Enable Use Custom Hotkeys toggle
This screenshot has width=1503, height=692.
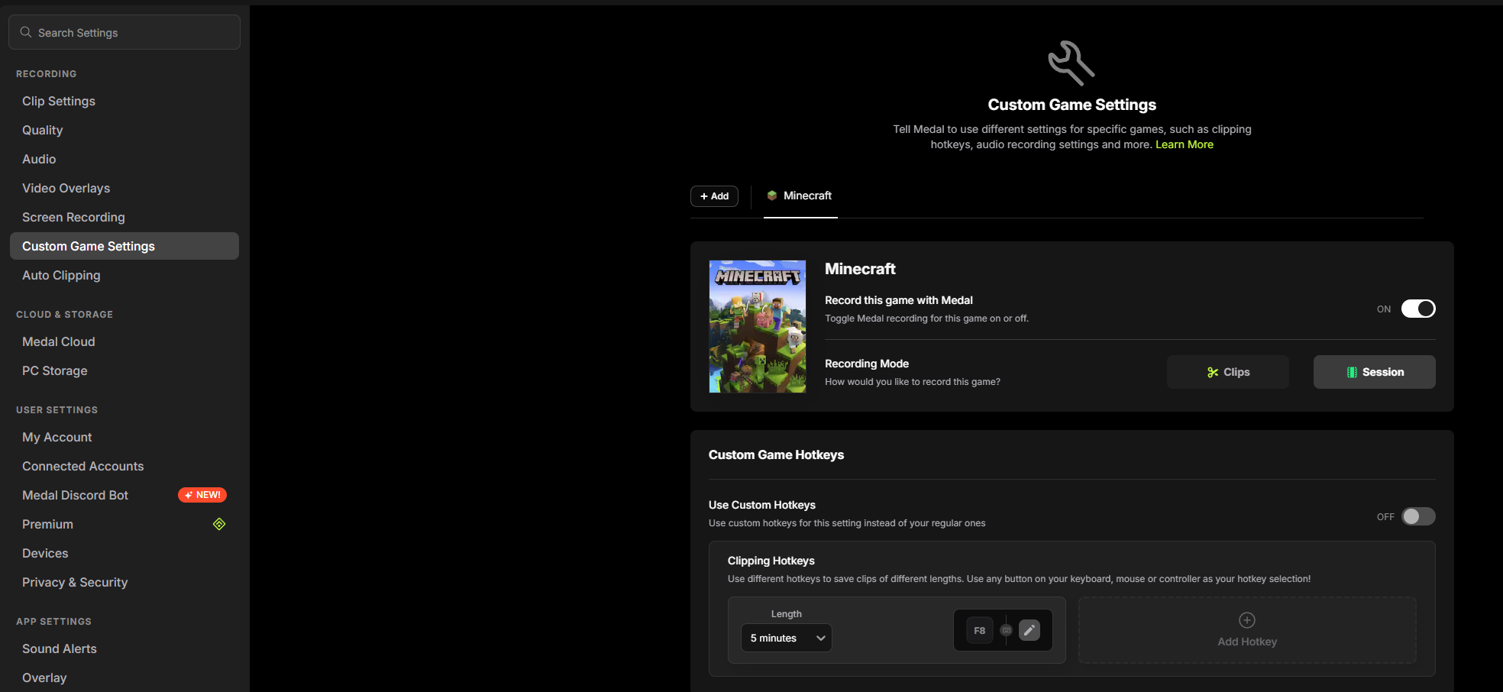click(x=1418, y=516)
